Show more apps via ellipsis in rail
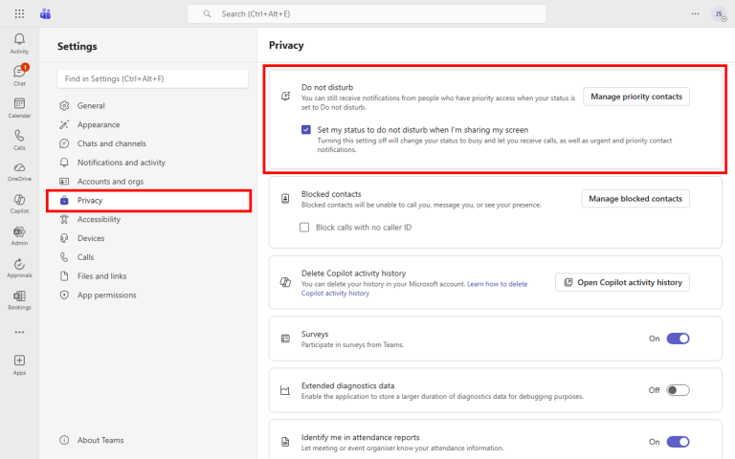The width and height of the screenshot is (735, 459). coord(19,332)
